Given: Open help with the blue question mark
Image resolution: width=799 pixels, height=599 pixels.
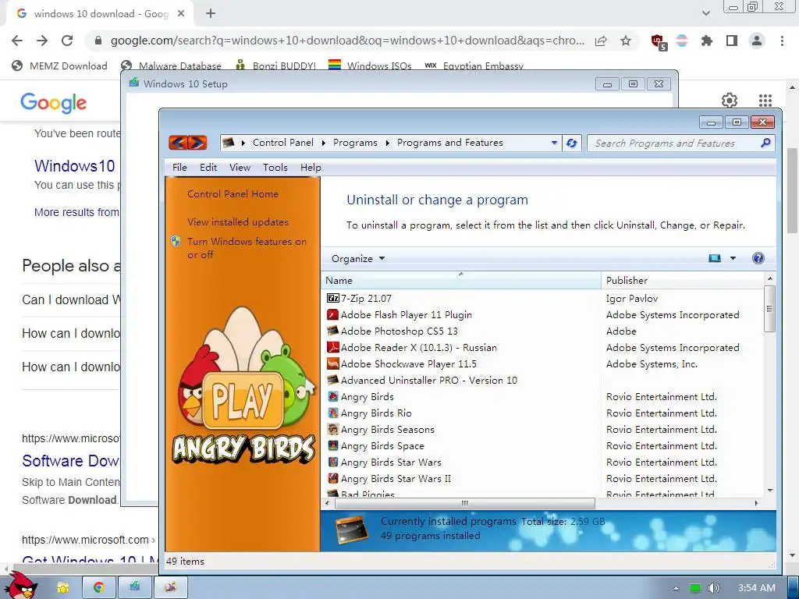Looking at the screenshot, I should pos(758,258).
